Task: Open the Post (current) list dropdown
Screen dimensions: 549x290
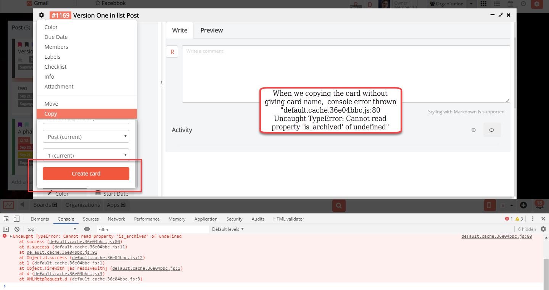Action: point(86,136)
